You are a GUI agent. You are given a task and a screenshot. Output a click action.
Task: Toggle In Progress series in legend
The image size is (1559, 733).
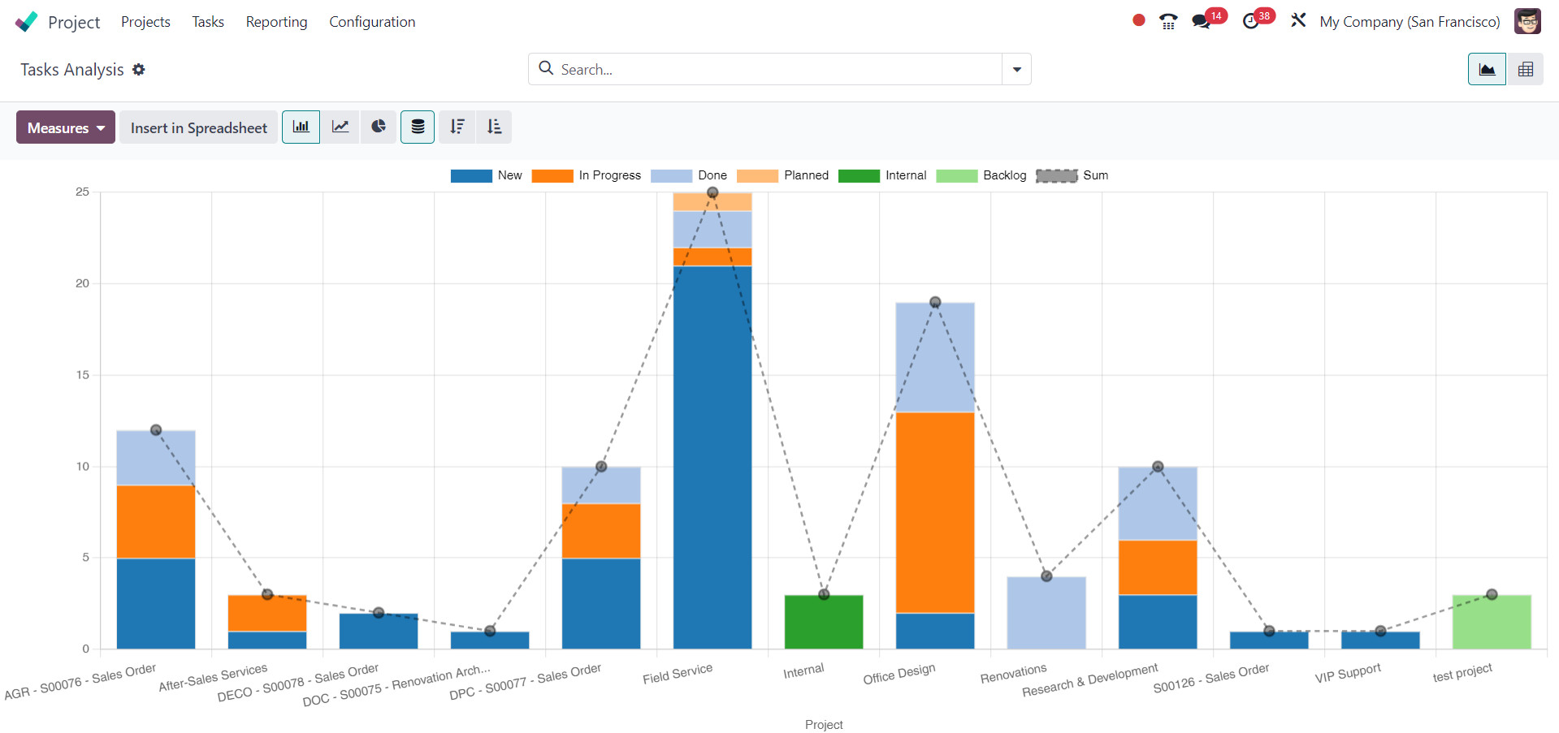586,175
